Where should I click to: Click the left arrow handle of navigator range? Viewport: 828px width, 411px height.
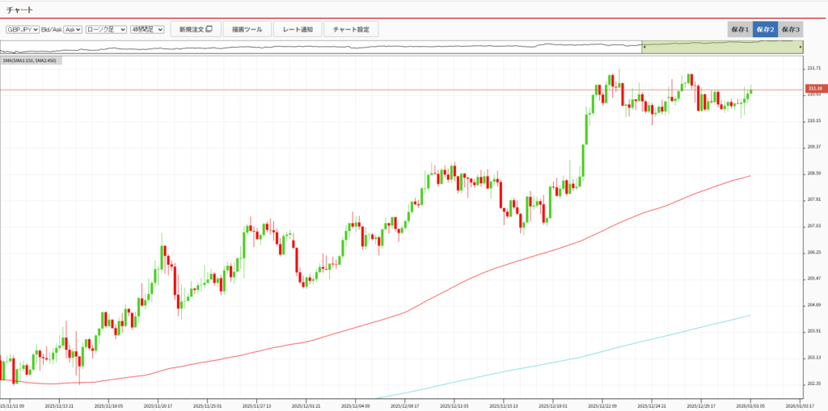[x=644, y=48]
